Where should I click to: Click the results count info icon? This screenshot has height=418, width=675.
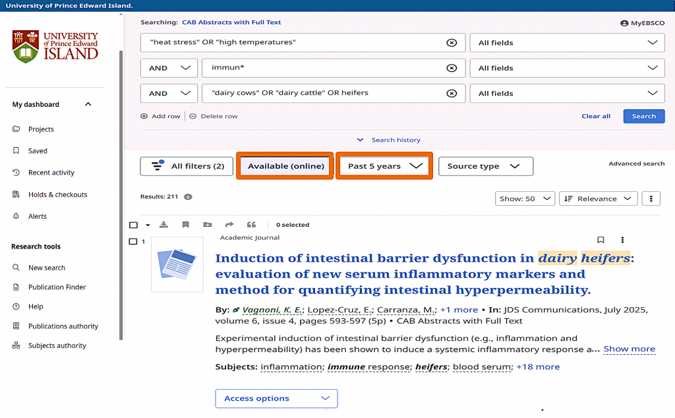pos(188,197)
